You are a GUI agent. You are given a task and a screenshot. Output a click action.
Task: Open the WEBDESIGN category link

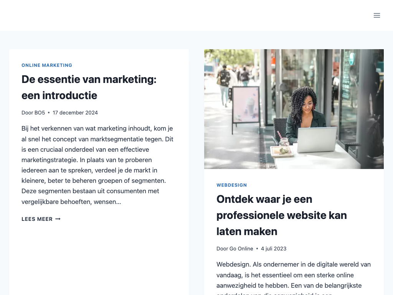click(x=231, y=185)
